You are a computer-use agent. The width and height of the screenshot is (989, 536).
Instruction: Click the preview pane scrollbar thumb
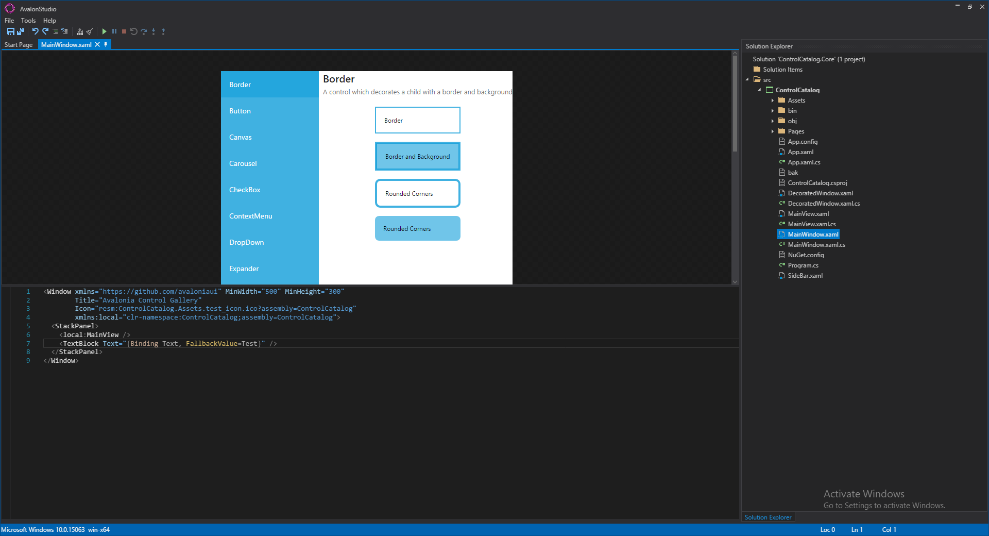coord(735,104)
